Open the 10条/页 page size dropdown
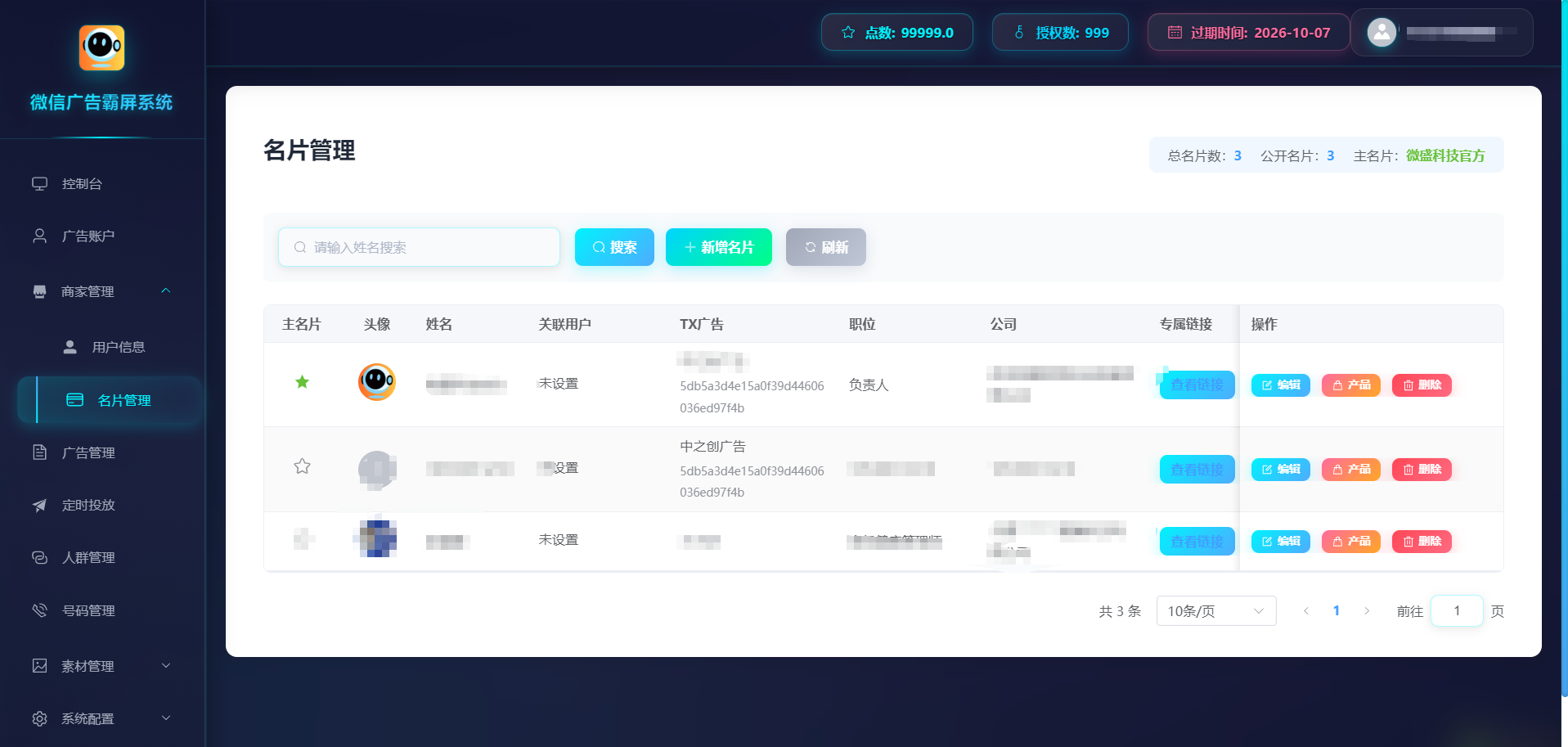1568x747 pixels. (1215, 611)
